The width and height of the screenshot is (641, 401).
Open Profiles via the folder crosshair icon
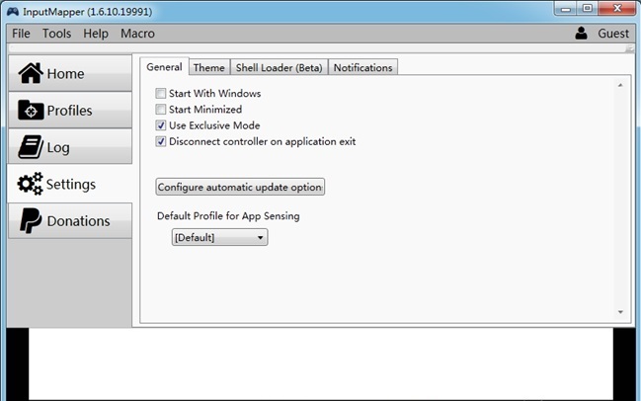tap(31, 110)
